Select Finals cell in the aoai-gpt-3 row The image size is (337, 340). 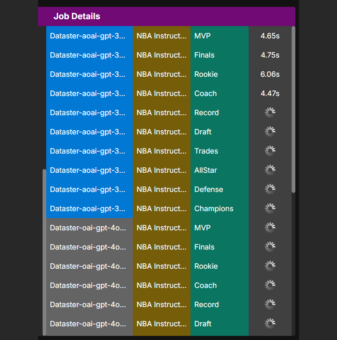click(x=219, y=55)
